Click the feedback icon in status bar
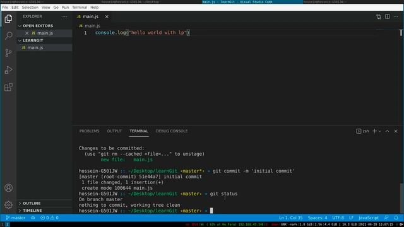The height and width of the screenshot is (227, 404). [386, 218]
